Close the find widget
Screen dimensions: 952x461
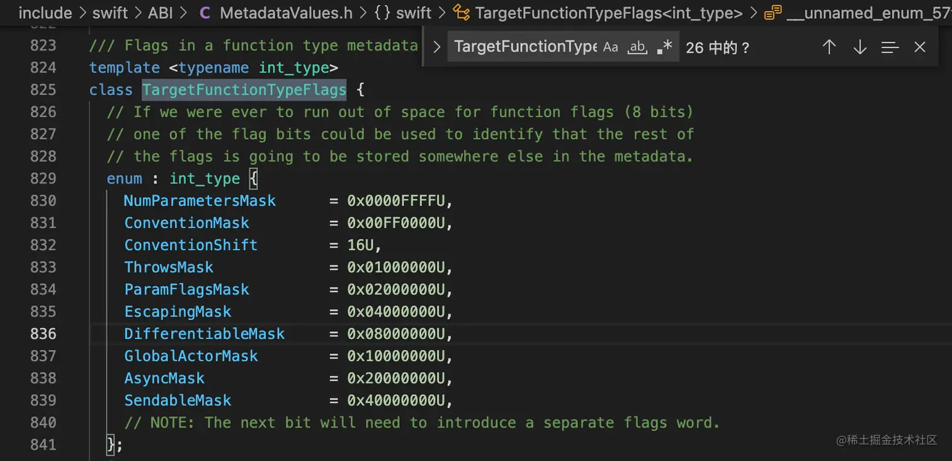pos(920,47)
